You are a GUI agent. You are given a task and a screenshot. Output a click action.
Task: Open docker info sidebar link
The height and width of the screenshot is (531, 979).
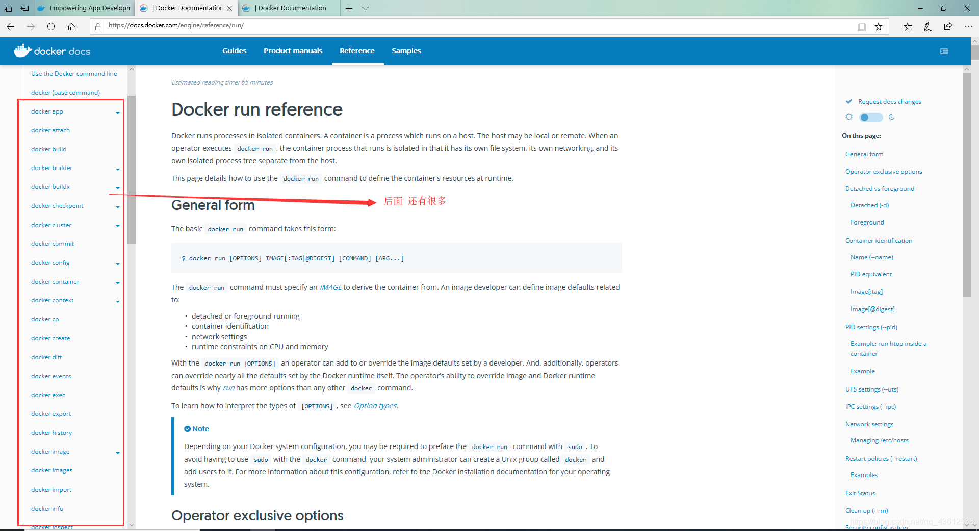coord(47,509)
